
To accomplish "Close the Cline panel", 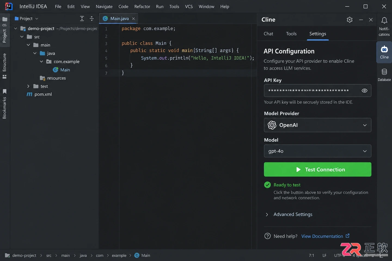I will [x=371, y=20].
